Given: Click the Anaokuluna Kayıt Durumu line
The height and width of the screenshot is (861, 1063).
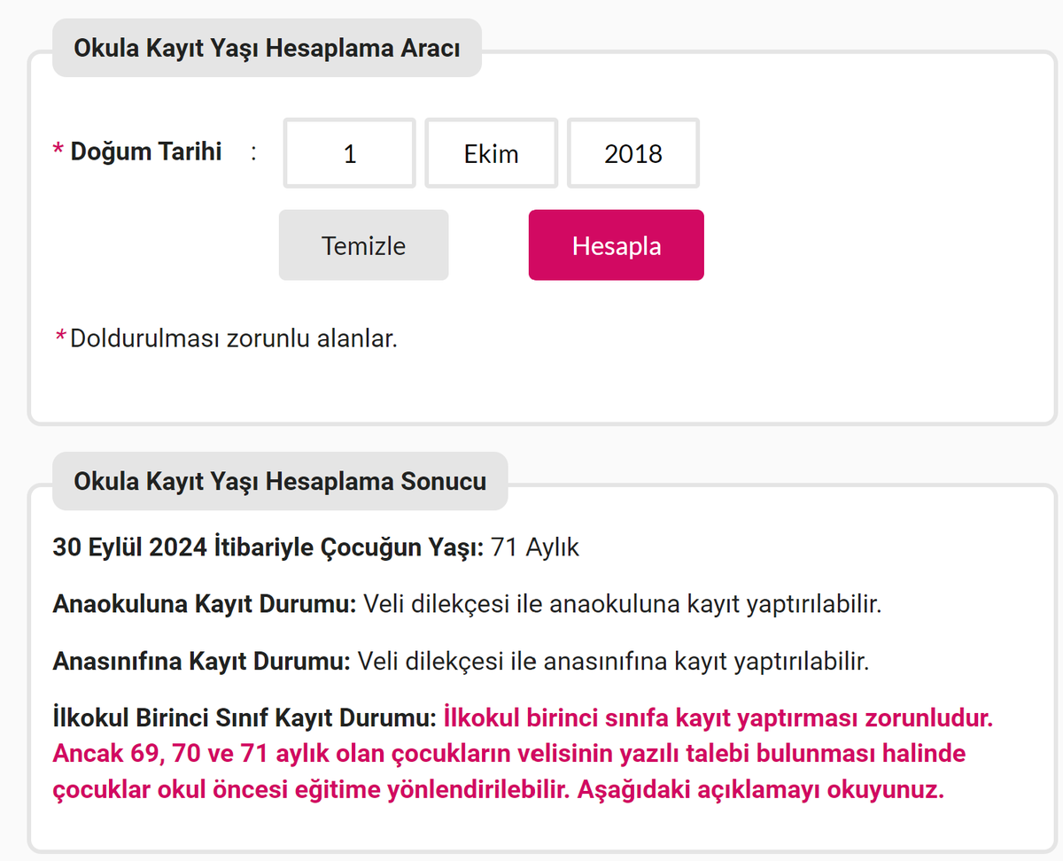Looking at the screenshot, I should [468, 605].
